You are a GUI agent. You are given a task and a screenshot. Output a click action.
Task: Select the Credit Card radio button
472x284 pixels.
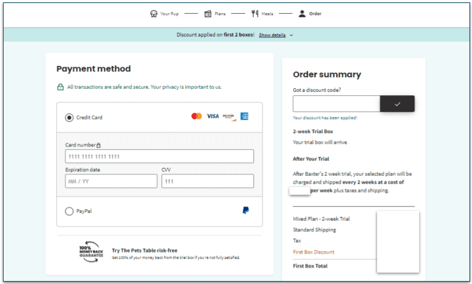point(69,117)
